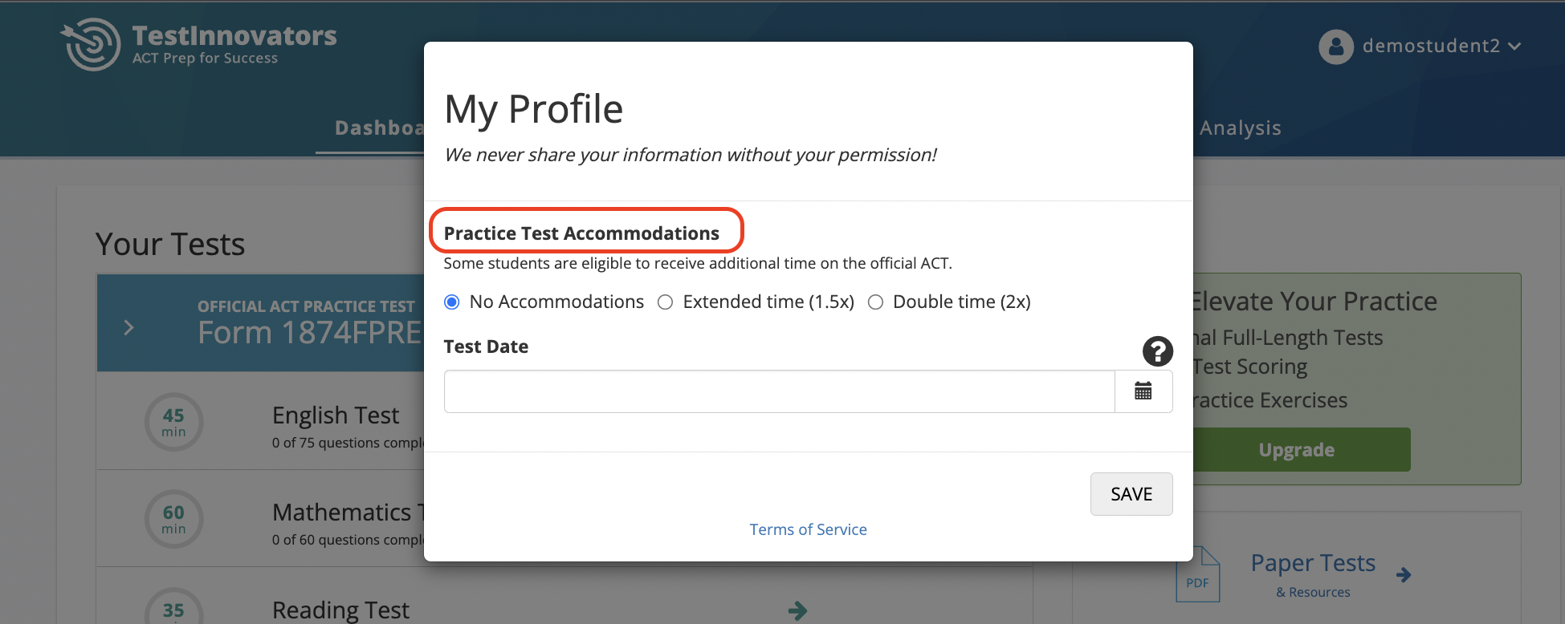Expand the Form 1874FPRE practice test chevron
The width and height of the screenshot is (1565, 624).
tap(128, 327)
